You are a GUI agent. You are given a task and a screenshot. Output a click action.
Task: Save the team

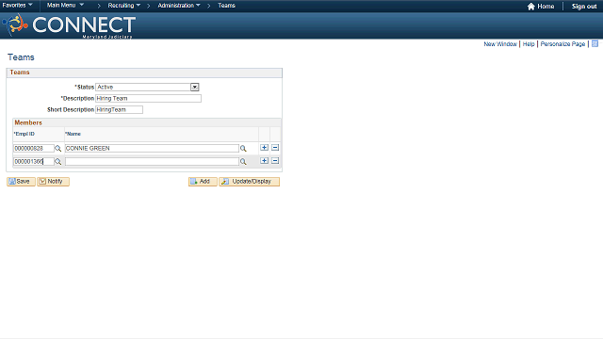coord(21,182)
